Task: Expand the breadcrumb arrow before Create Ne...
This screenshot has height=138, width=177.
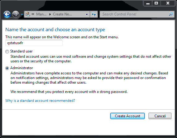Action: tap(50, 14)
